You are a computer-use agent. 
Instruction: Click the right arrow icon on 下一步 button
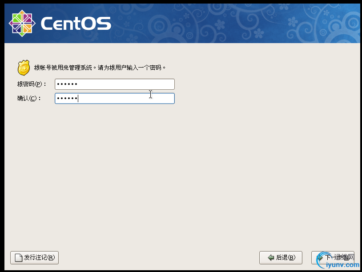pyautogui.click(x=320, y=258)
